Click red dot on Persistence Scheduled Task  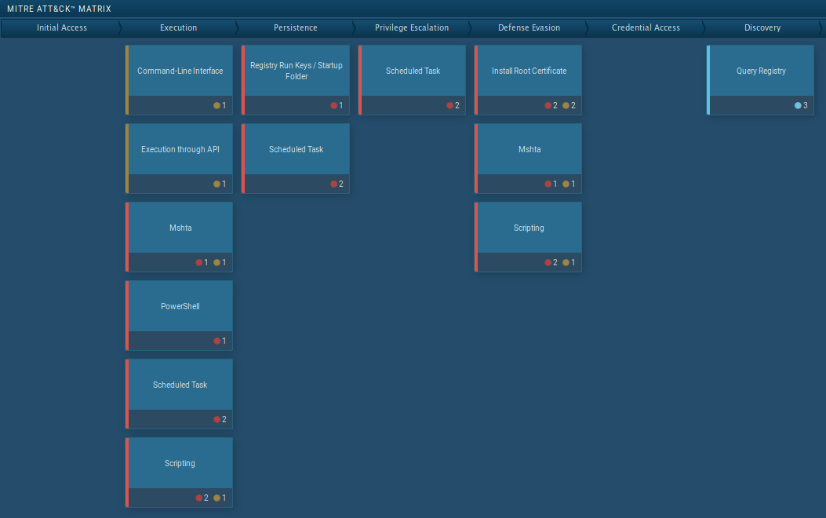tap(333, 184)
